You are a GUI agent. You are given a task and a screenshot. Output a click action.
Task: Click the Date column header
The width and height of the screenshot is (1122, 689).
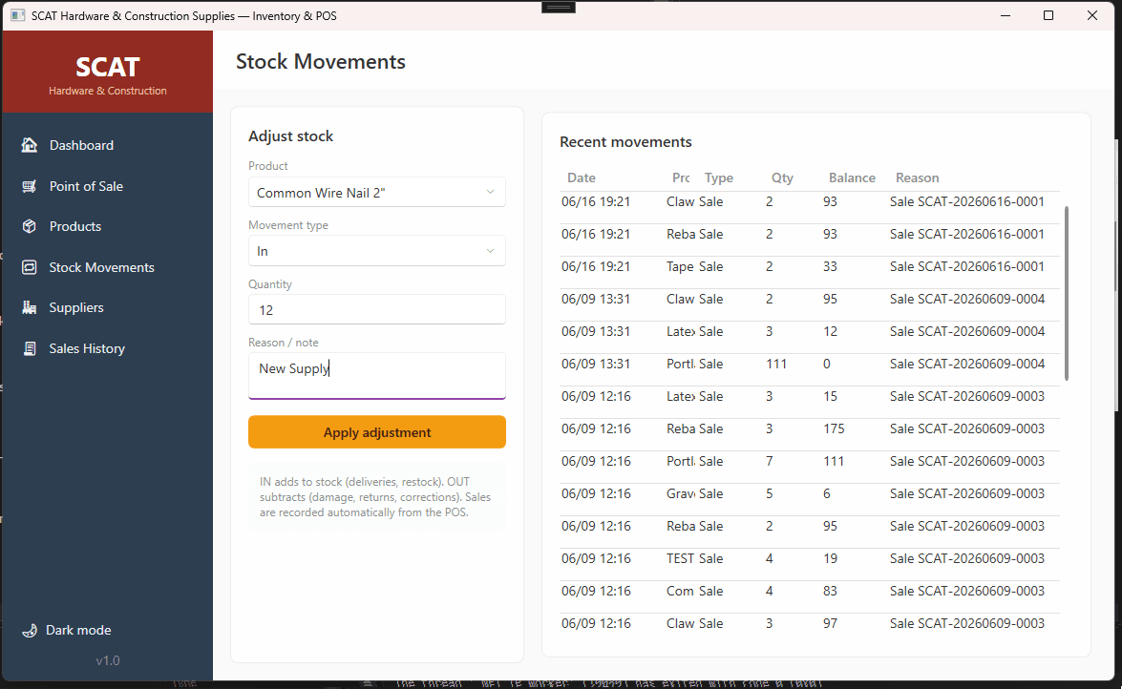click(x=582, y=177)
